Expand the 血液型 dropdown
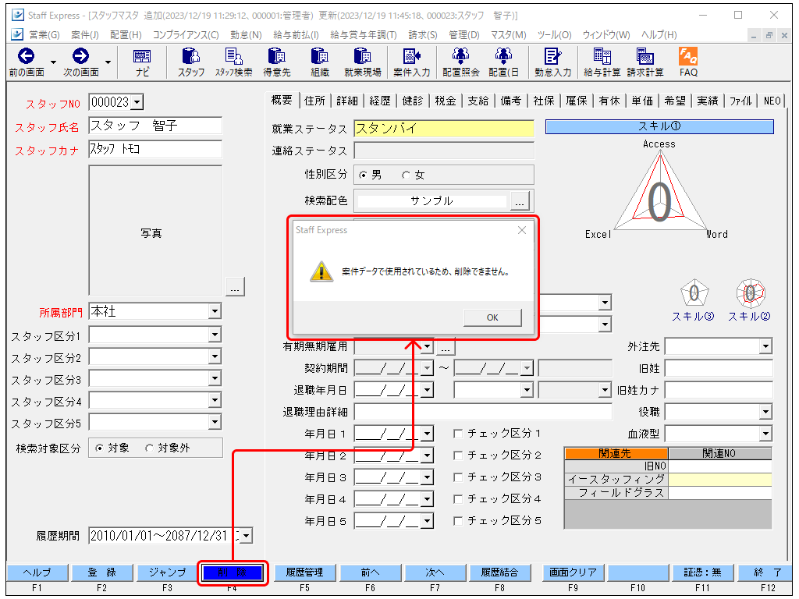This screenshot has width=799, height=599. coord(765,434)
